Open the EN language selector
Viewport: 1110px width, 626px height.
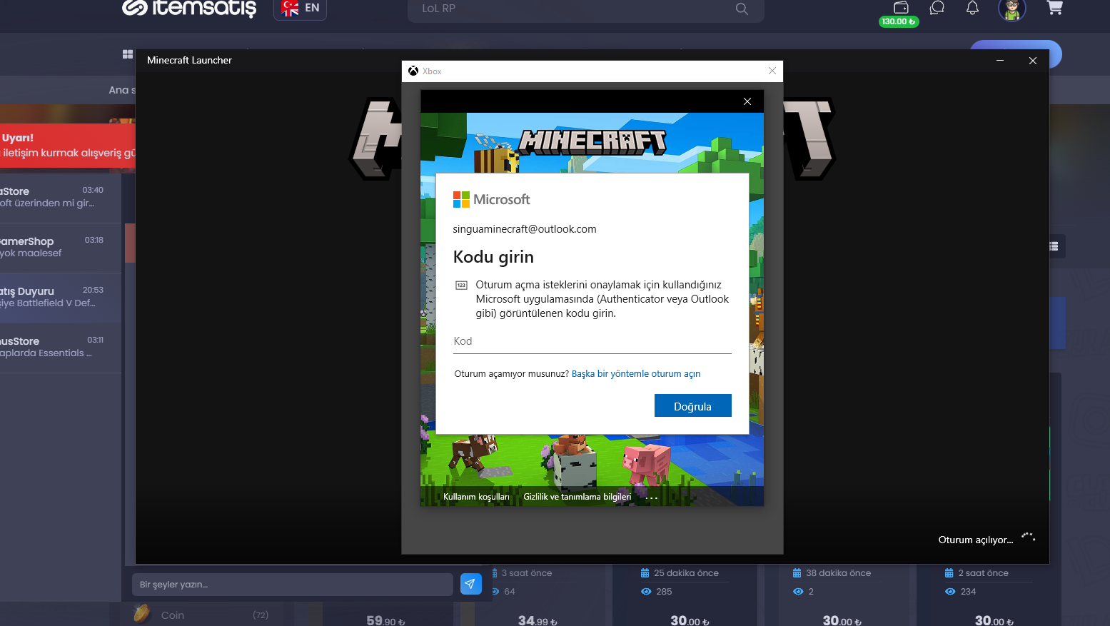pyautogui.click(x=301, y=9)
